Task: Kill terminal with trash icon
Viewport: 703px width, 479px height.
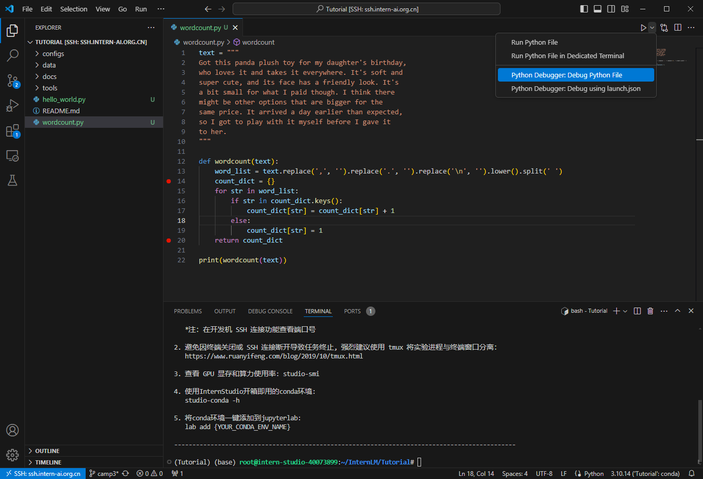Action: click(x=651, y=311)
